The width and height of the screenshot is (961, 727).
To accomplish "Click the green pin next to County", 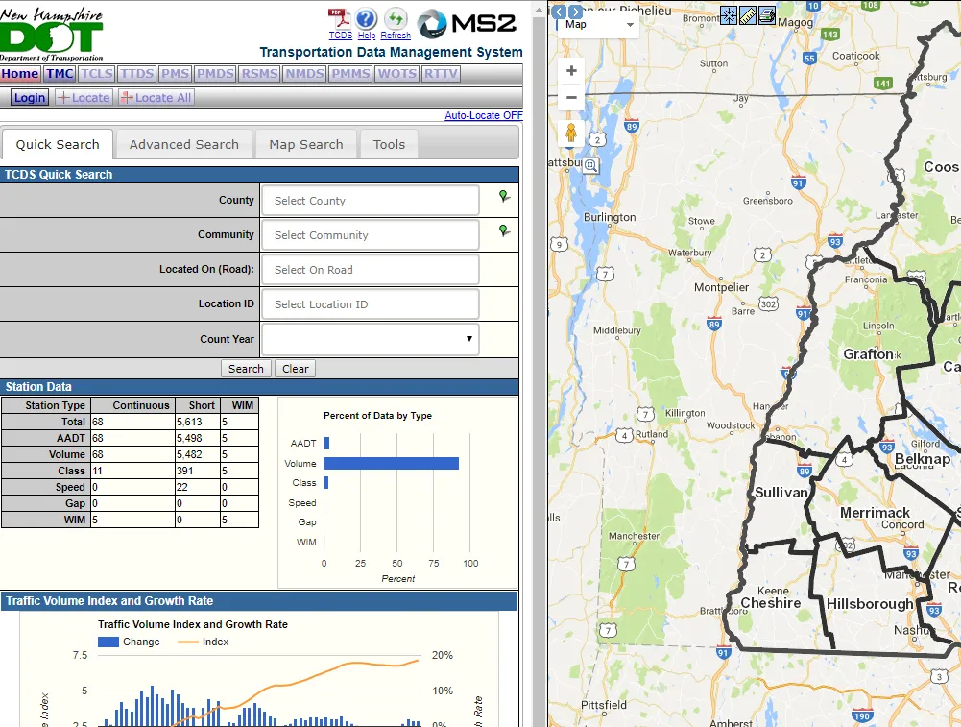I will (504, 196).
